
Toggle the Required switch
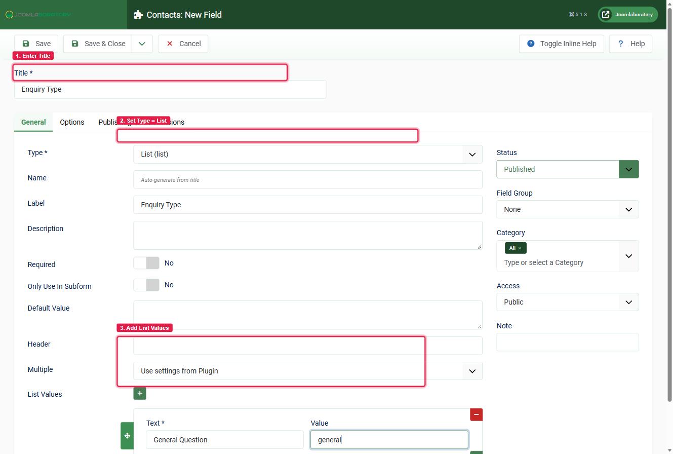pos(146,263)
